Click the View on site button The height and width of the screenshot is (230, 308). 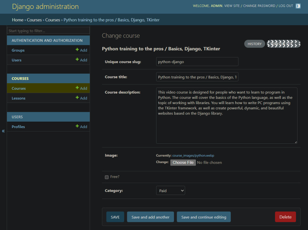pos(283,44)
